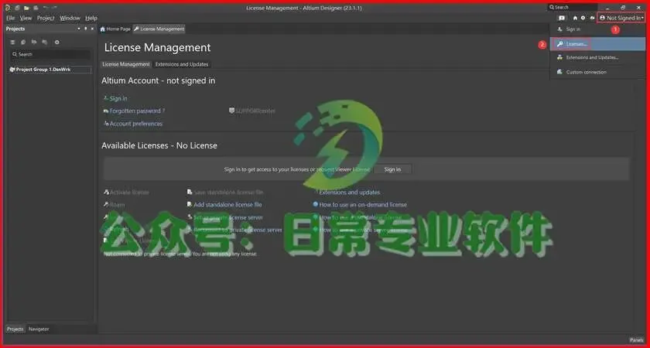Image resolution: width=650 pixels, height=348 pixels.
Task: Open the File menu
Action: click(x=10, y=19)
